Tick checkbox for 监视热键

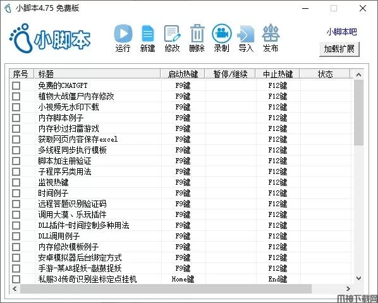click(x=16, y=182)
